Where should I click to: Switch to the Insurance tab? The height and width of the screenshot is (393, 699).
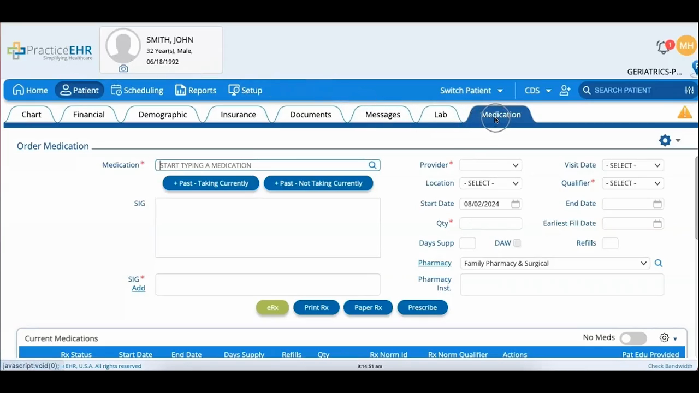click(238, 115)
